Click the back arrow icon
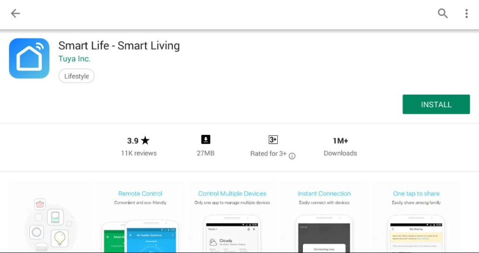 point(15,14)
